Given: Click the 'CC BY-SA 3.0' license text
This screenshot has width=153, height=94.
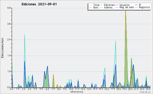Looking at the screenshot, I should (x=145, y=92).
